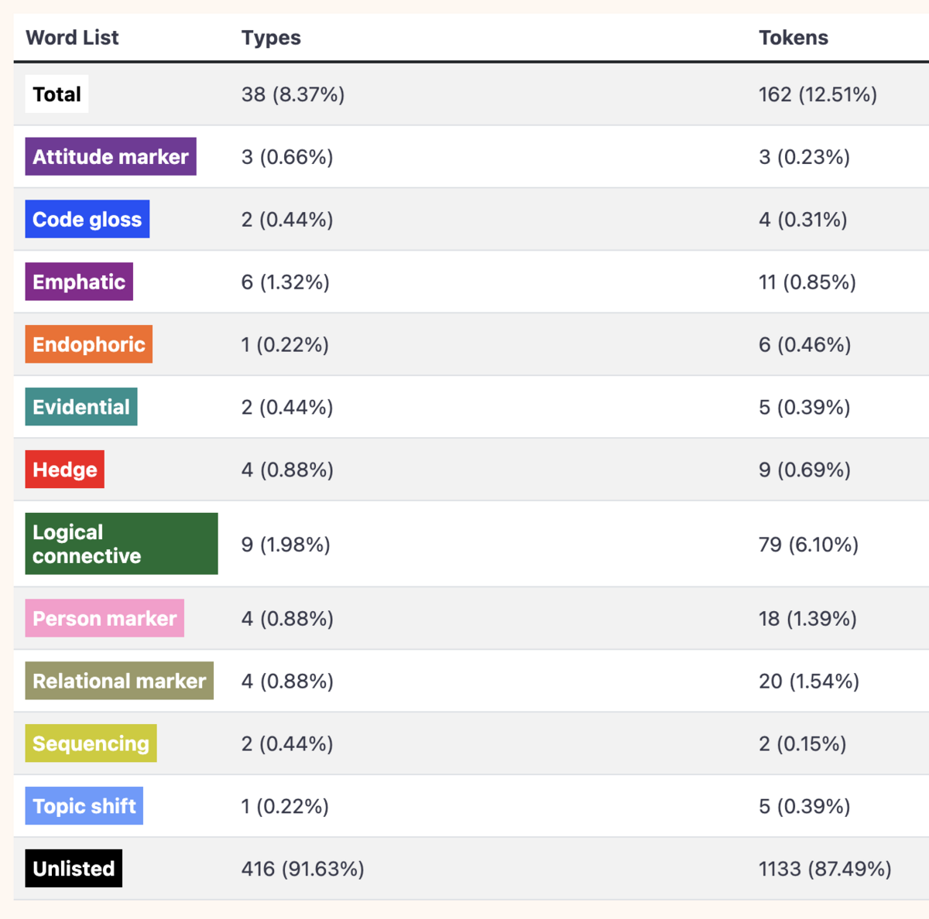Select the black Unlisted label
The image size is (929, 919).
(74, 869)
